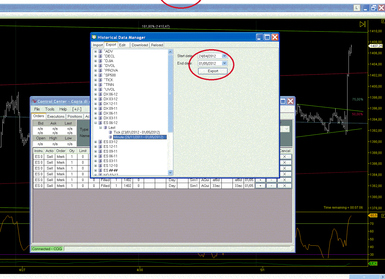This screenshot has height=279, width=385.
Task: Click the database icon beside ES 12-10
Action: (x=100, y=166)
